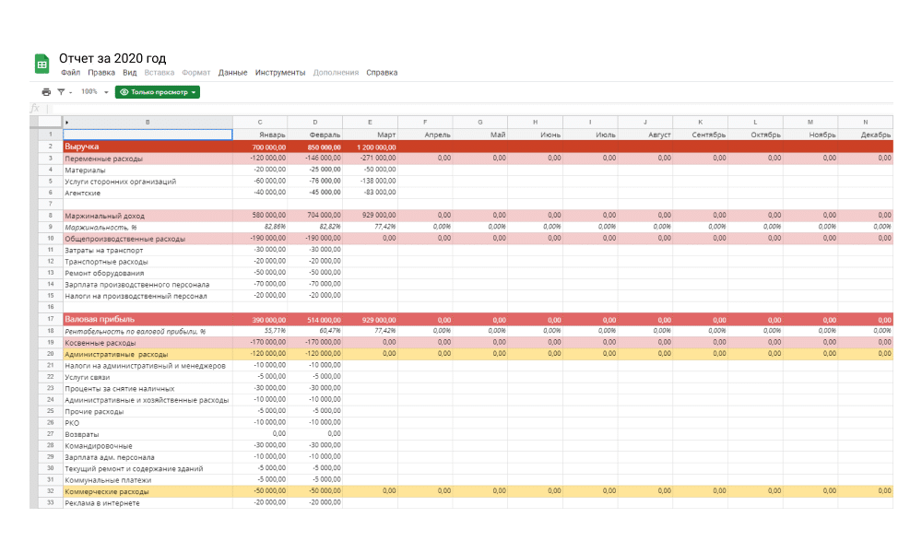This screenshot has height=553, width=922.
Task: Click the Декабрь header cell
Action: (x=866, y=135)
